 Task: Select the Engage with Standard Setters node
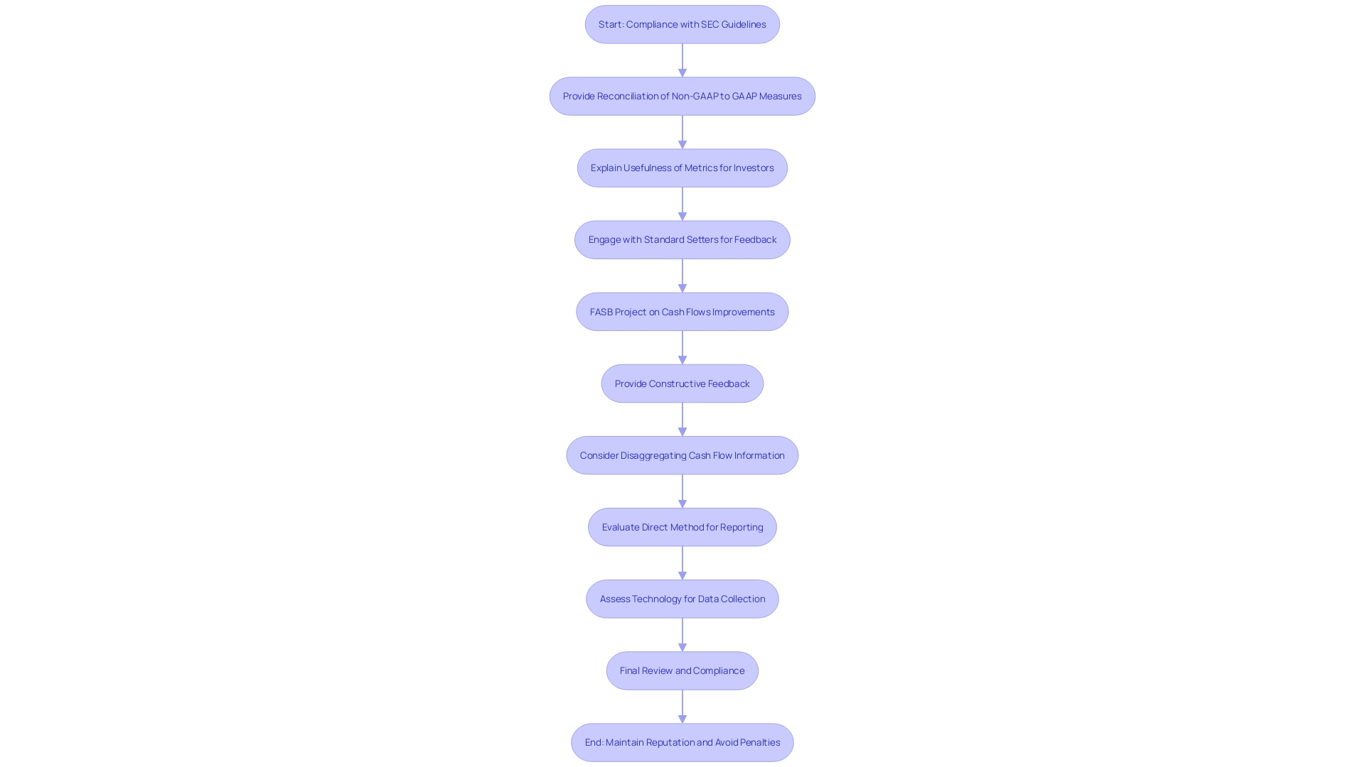coord(682,239)
